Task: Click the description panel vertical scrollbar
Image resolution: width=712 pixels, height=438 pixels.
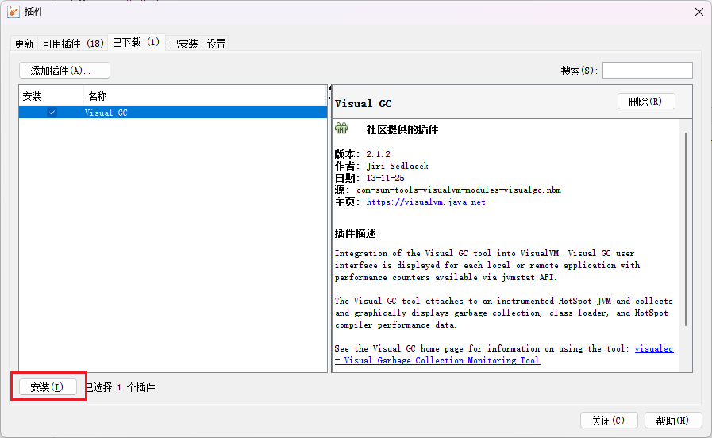Action: point(686,229)
